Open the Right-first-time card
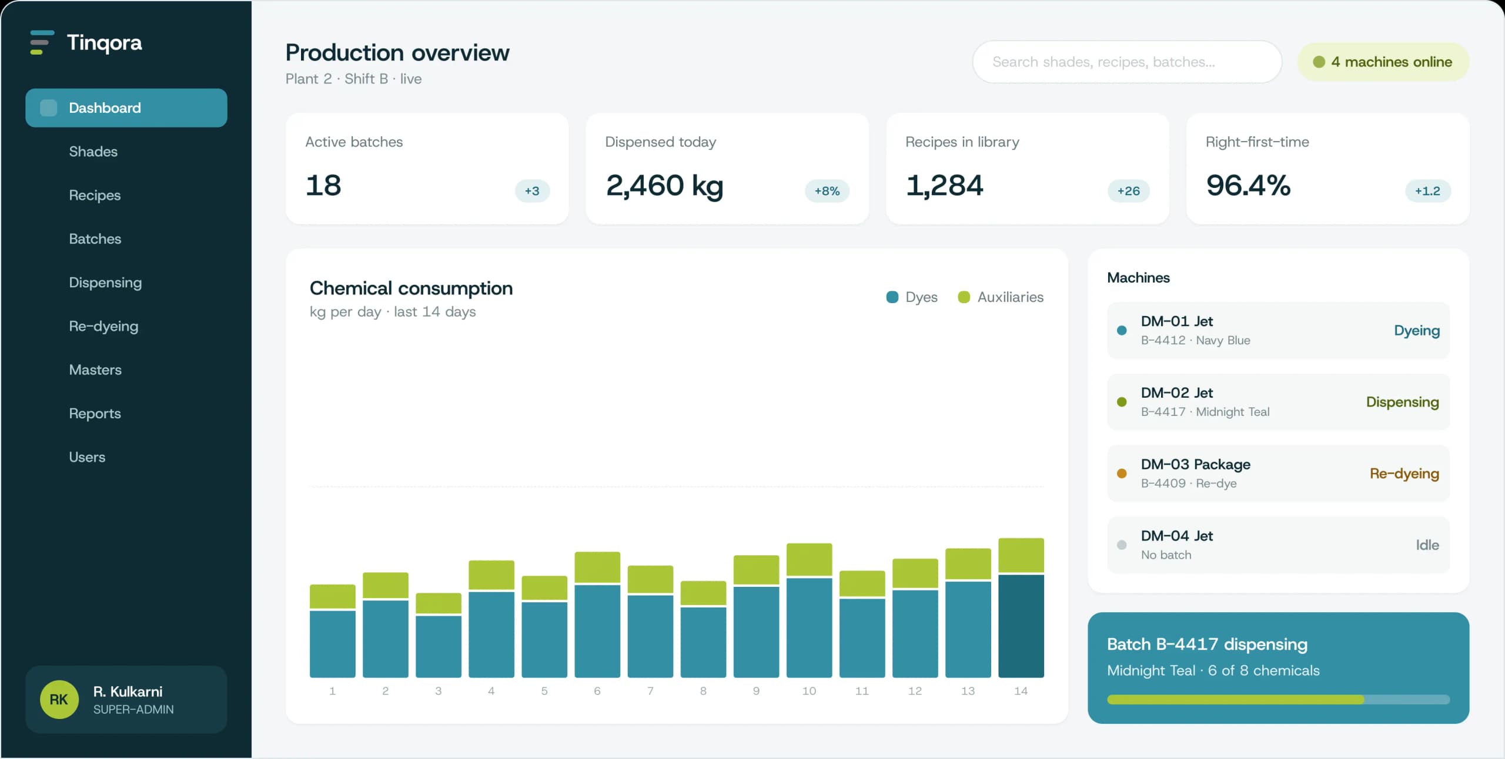Image resolution: width=1505 pixels, height=759 pixels. (x=1327, y=169)
